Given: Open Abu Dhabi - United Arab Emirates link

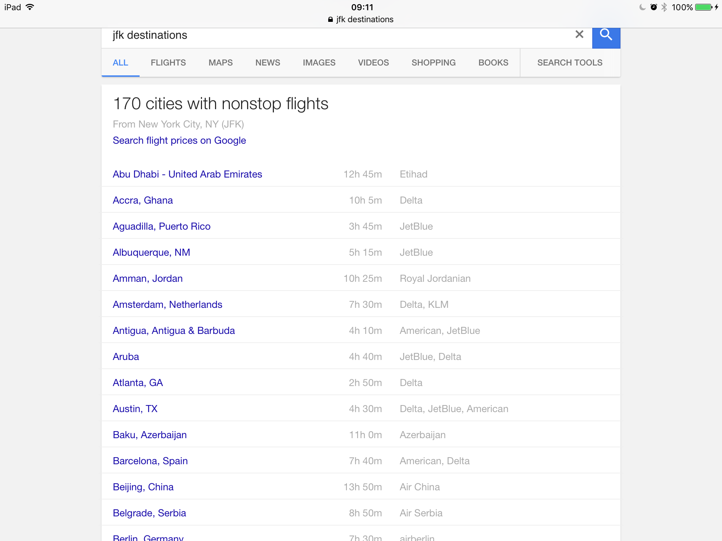Looking at the screenshot, I should click(188, 174).
